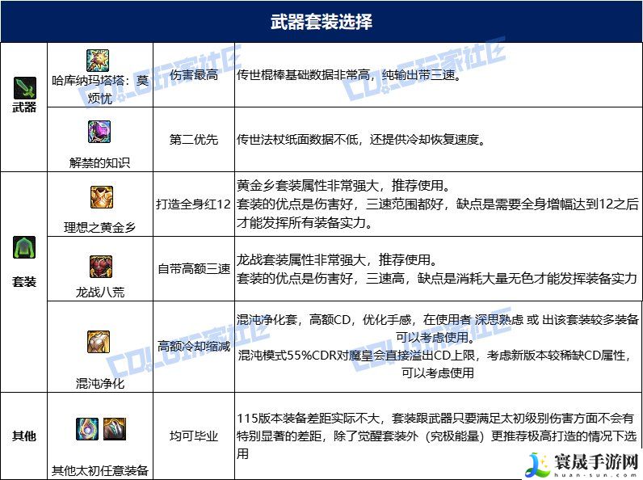Click the 龙战八荒 red armor icon
This screenshot has height=480, width=643.
101,266
